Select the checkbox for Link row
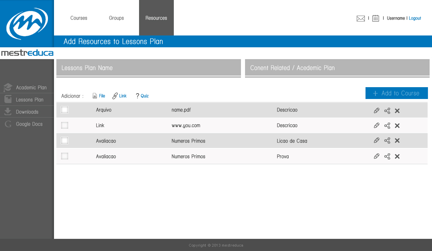The height and width of the screenshot is (251, 432). [64, 125]
